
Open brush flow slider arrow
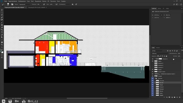54,4
